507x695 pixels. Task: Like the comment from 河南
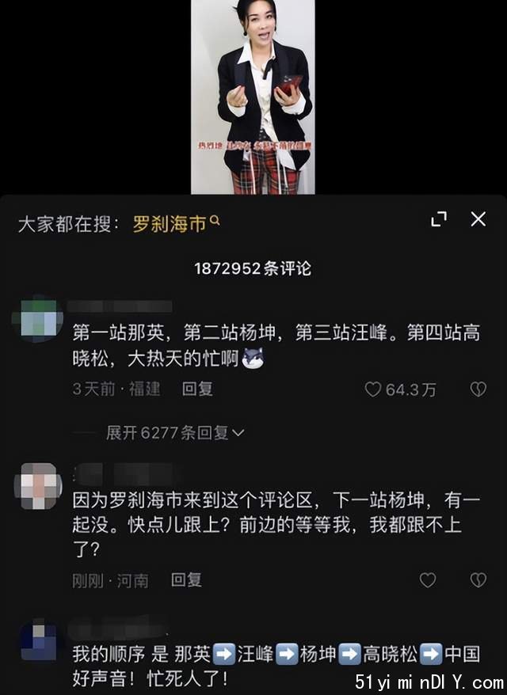tap(428, 579)
